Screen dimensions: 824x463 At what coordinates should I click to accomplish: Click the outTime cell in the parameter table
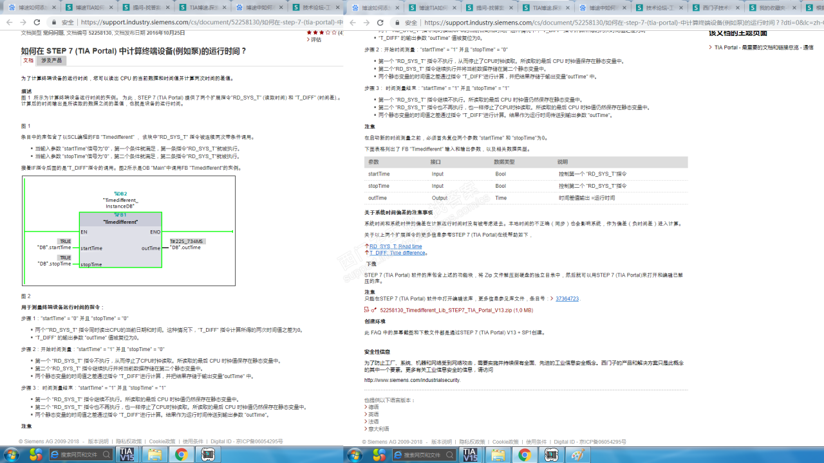coord(377,198)
